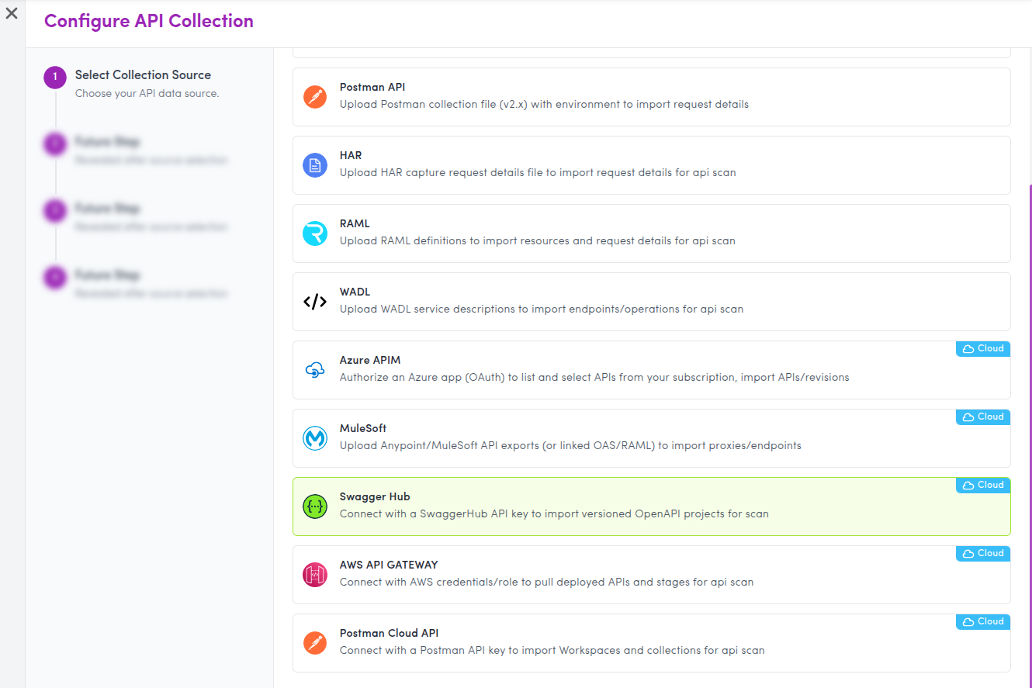Click the Cloud badge on AWS API GATEWAY

coord(983,554)
